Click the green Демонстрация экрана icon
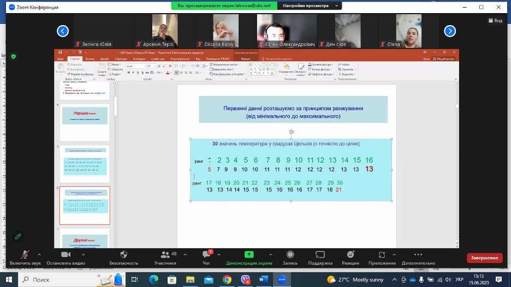Image resolution: width=511 pixels, height=287 pixels. coord(249,255)
